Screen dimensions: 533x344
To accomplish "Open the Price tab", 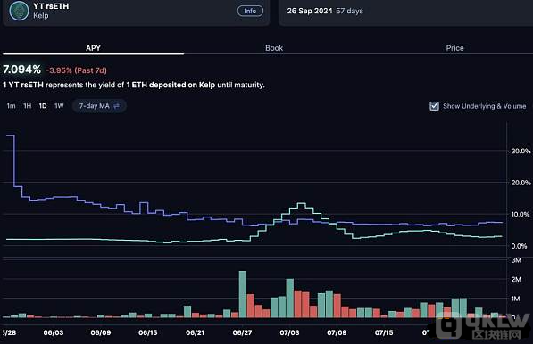I will [454, 48].
